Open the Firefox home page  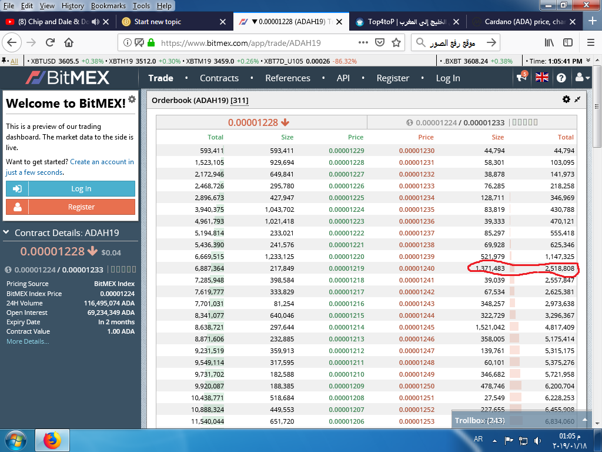[x=69, y=42]
